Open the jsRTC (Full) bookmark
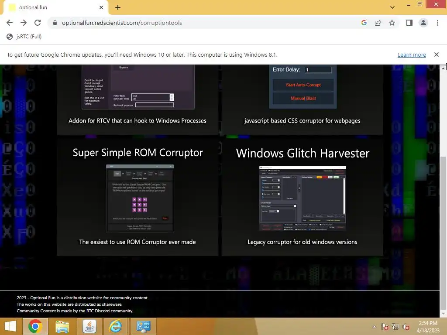The width and height of the screenshot is (447, 335). [x=24, y=37]
